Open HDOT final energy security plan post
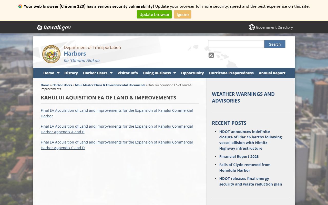The height and width of the screenshot is (205, 328). [251, 181]
